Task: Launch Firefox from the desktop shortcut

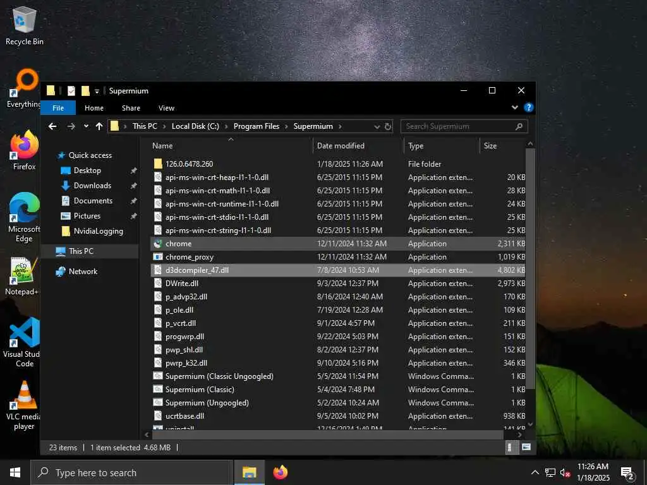Action: (x=25, y=150)
